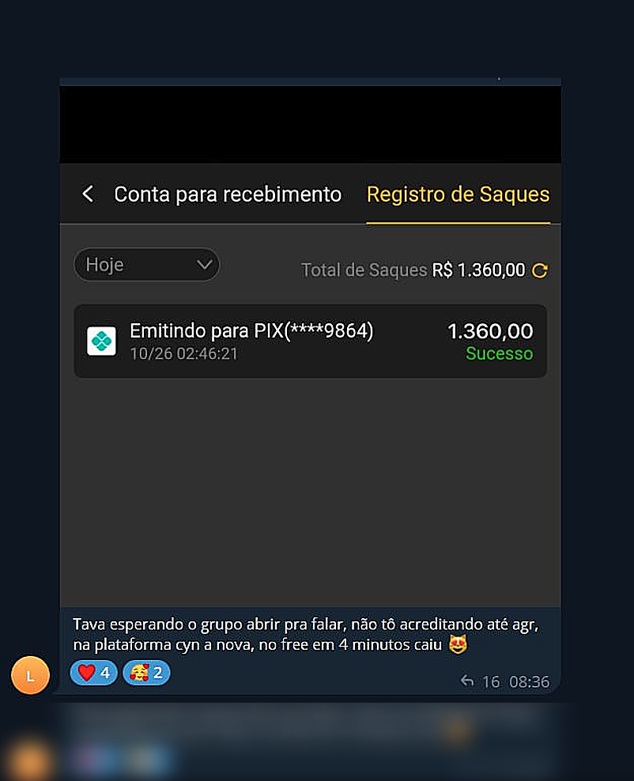
Task: Click the 08:36 message timestamp
Action: (530, 681)
